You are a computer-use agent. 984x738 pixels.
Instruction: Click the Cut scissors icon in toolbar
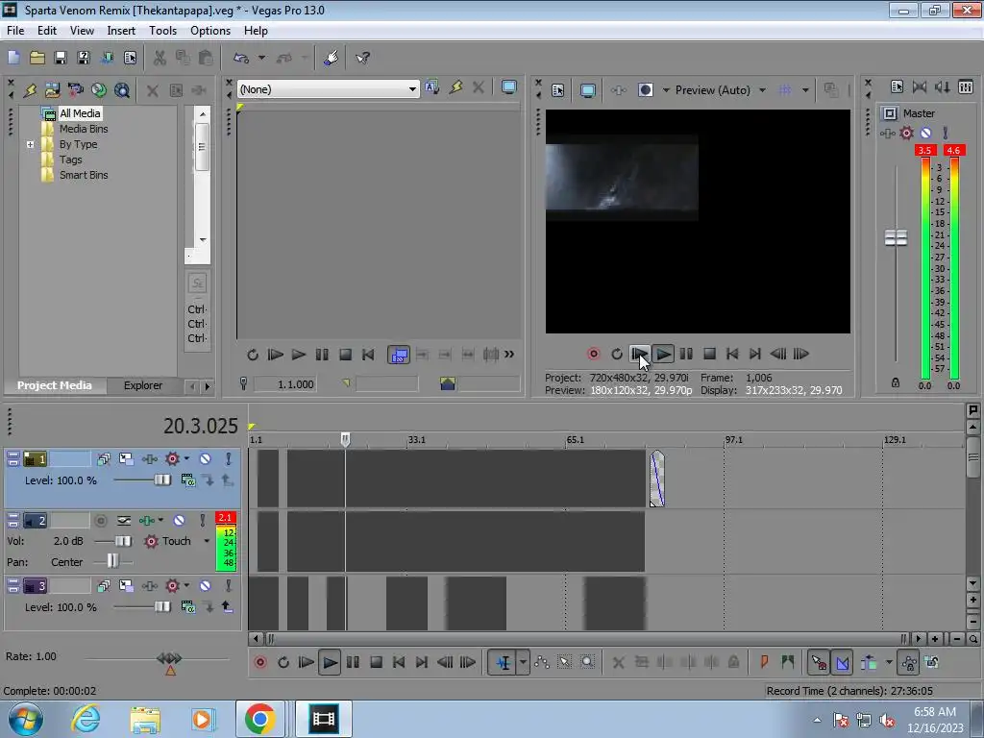click(x=160, y=58)
